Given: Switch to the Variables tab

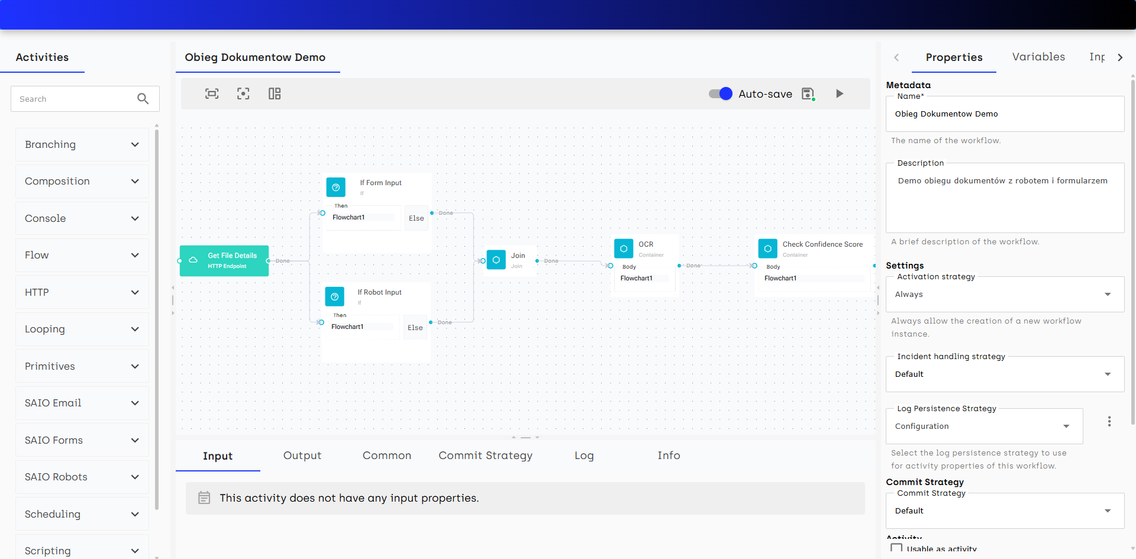Looking at the screenshot, I should click(x=1038, y=57).
